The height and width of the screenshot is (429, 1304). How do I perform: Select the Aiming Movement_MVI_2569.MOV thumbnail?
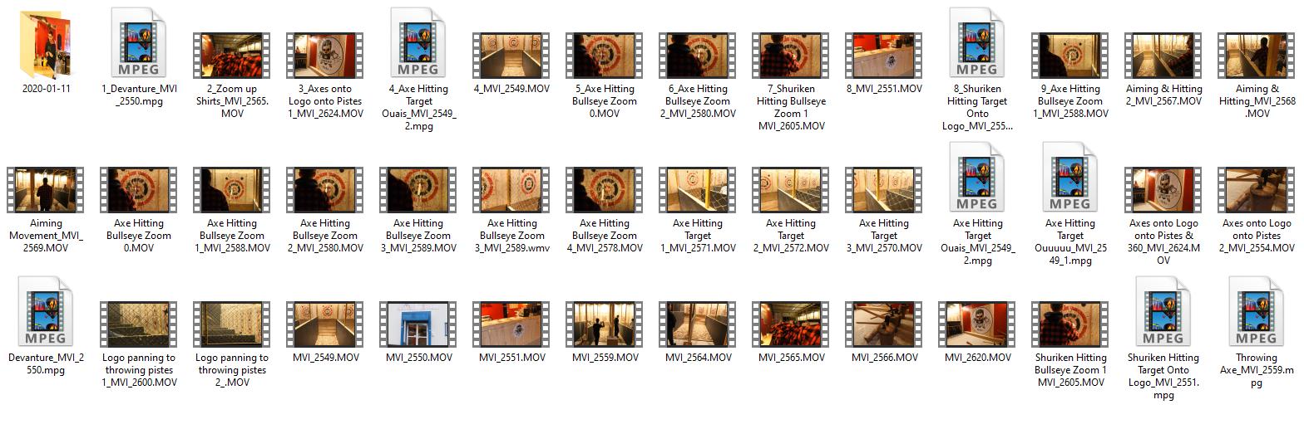46,190
